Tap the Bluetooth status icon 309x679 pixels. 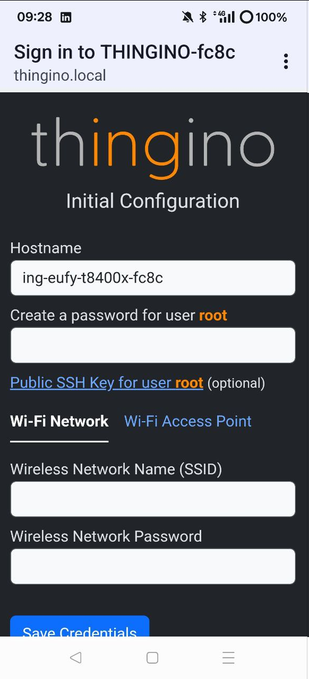tap(203, 18)
